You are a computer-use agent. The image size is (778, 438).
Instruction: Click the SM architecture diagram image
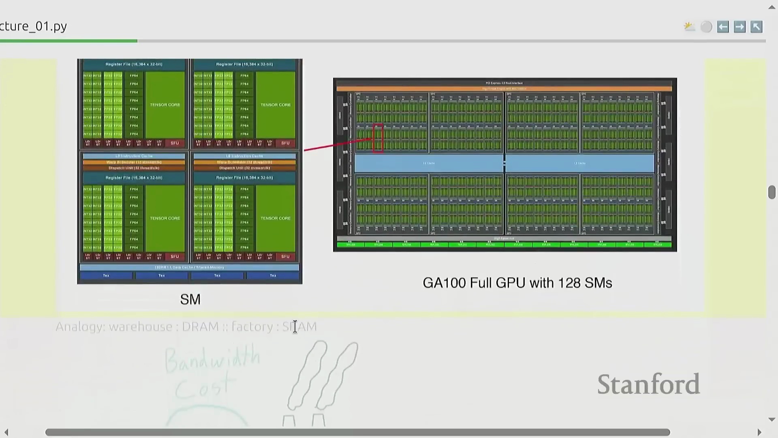190,171
